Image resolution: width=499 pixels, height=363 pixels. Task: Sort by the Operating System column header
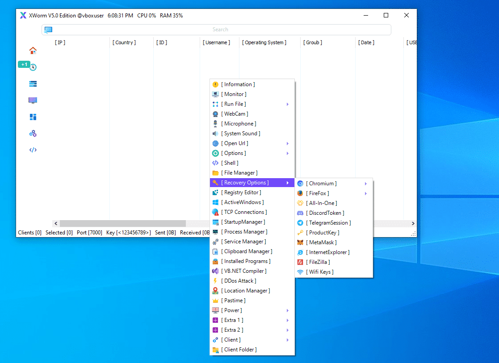point(264,42)
